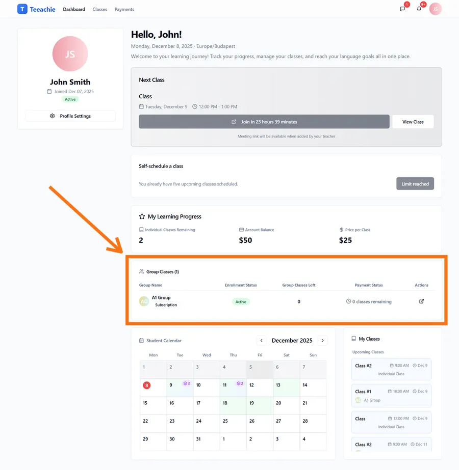Click the View Class button
Viewport: 459px width, 470px height.
413,122
